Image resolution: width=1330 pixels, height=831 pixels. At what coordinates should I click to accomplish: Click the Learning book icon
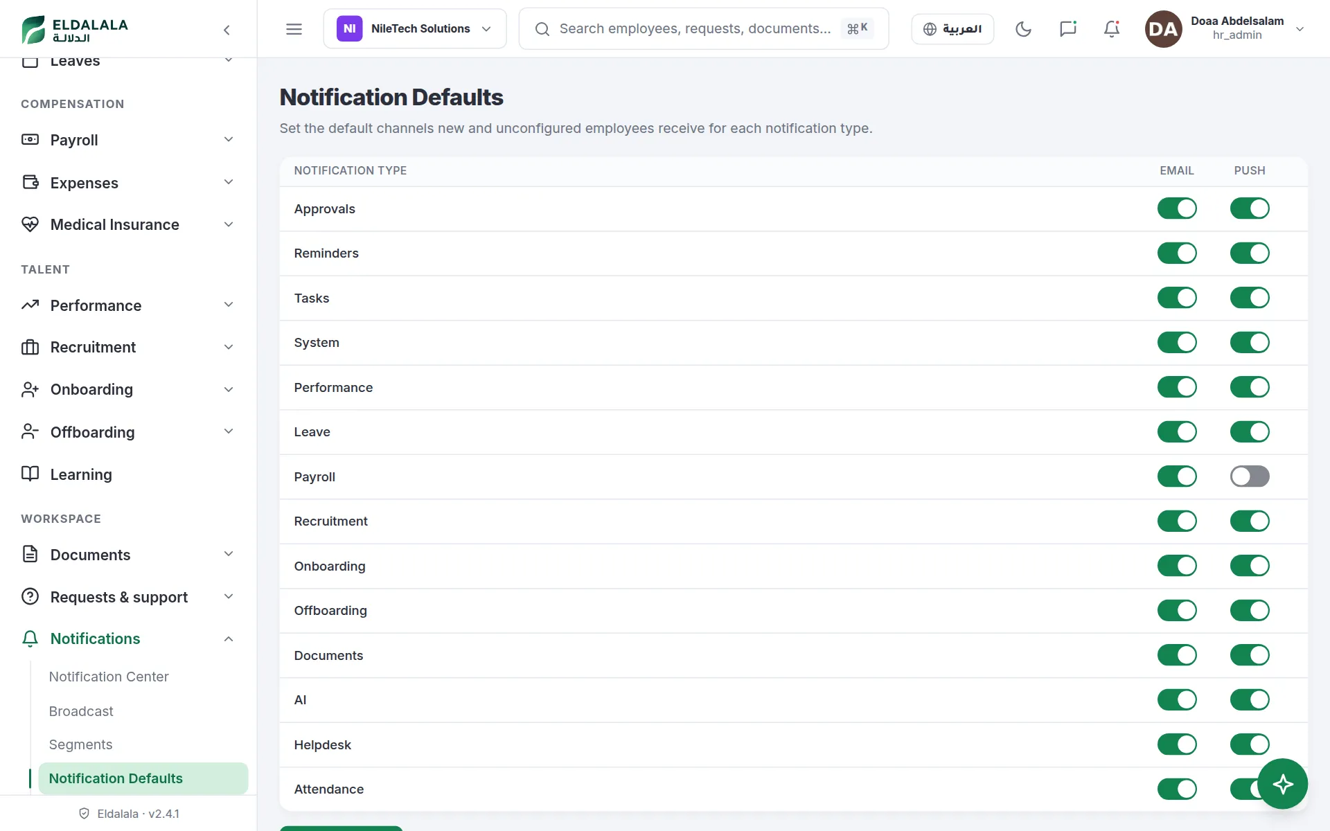[30, 474]
